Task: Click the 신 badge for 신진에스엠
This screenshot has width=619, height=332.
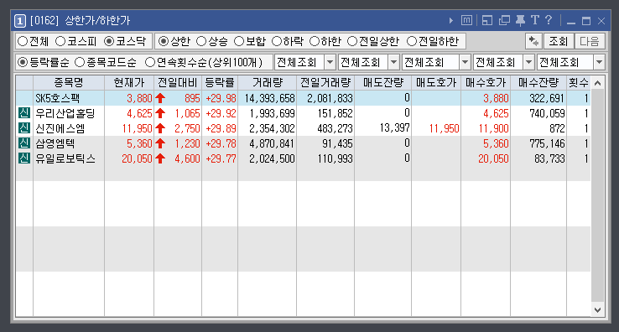Action: pyautogui.click(x=24, y=128)
